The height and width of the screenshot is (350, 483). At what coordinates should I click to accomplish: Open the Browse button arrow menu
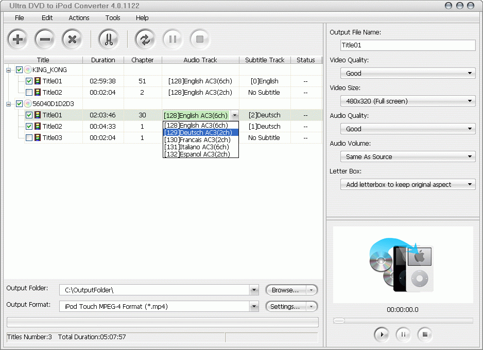coord(312,290)
